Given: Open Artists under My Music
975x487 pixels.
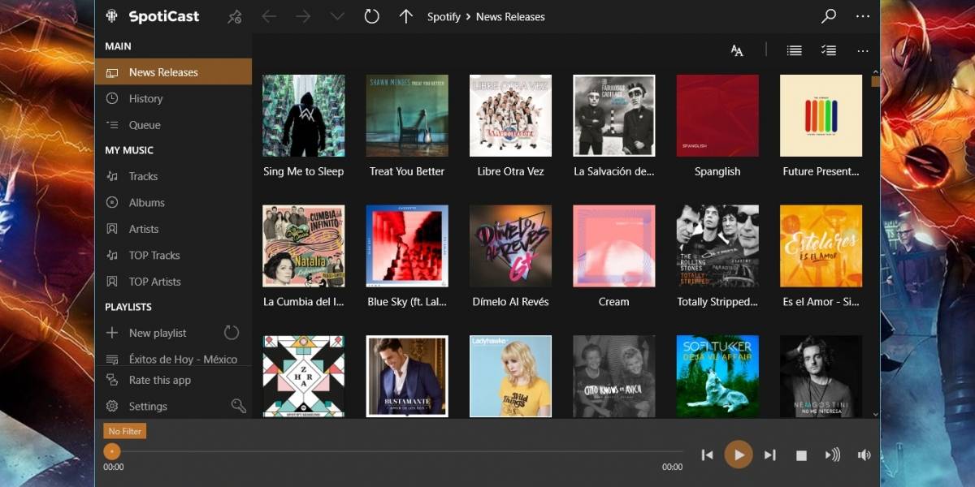Looking at the screenshot, I should click(173, 229).
